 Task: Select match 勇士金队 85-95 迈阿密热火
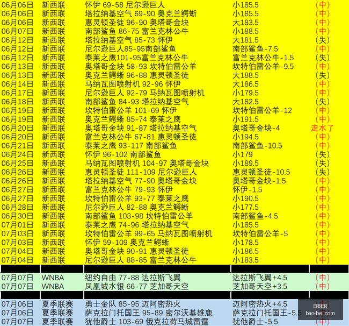point(133,304)
